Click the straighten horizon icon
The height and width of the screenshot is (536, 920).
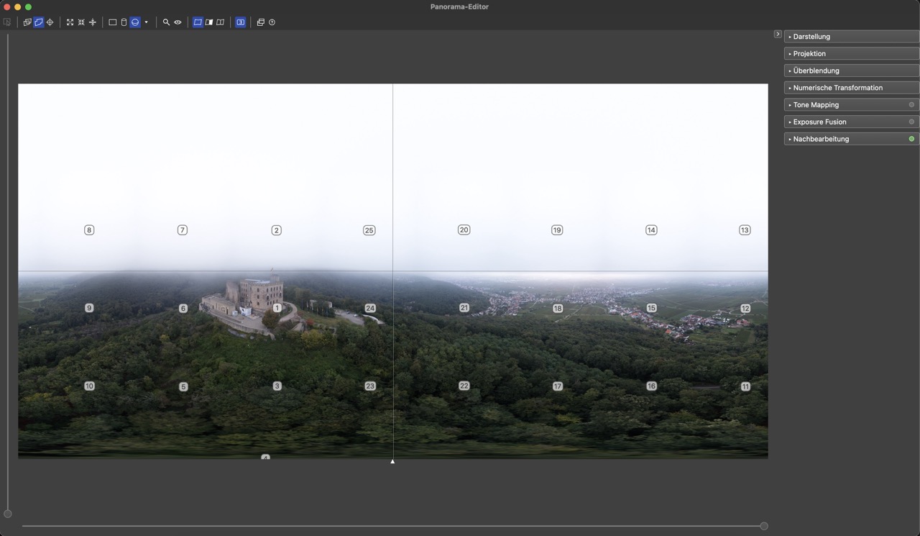tap(92, 22)
